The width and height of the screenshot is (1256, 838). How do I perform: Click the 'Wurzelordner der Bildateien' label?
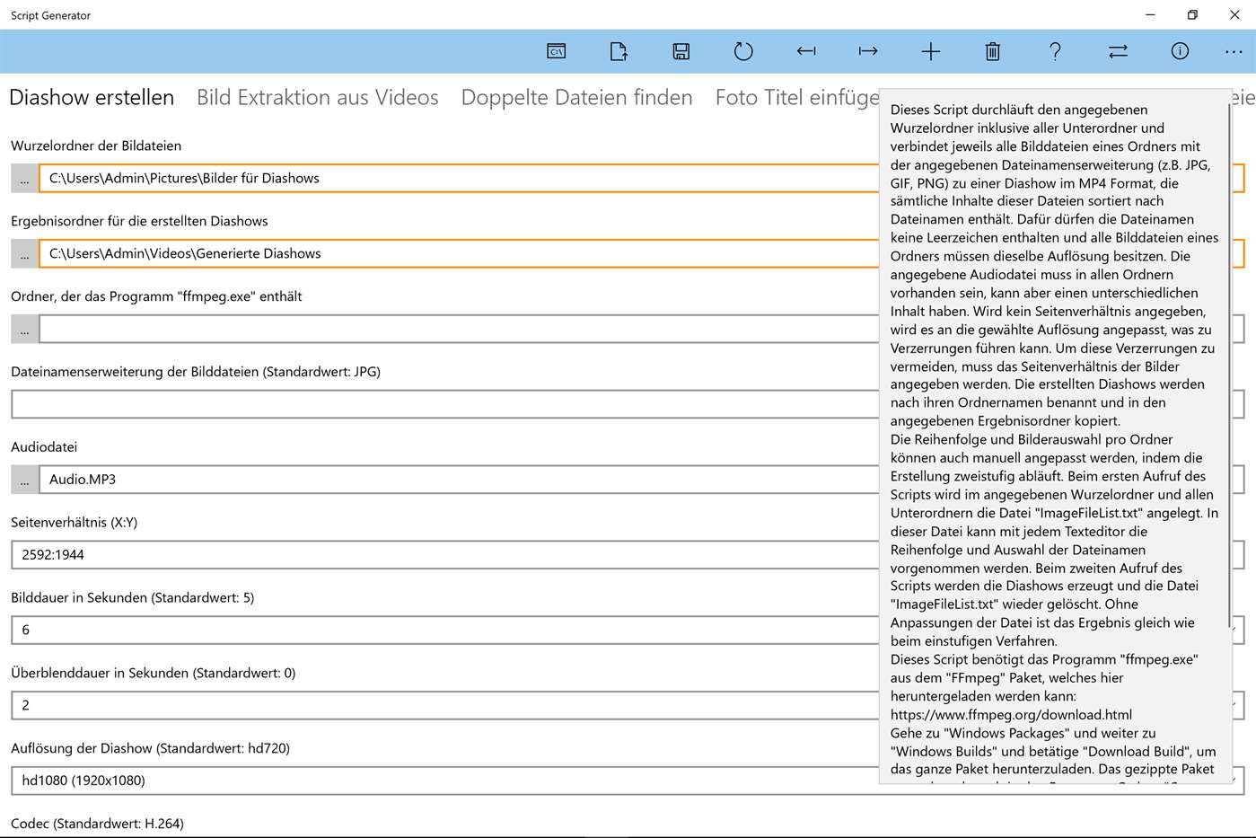click(96, 146)
